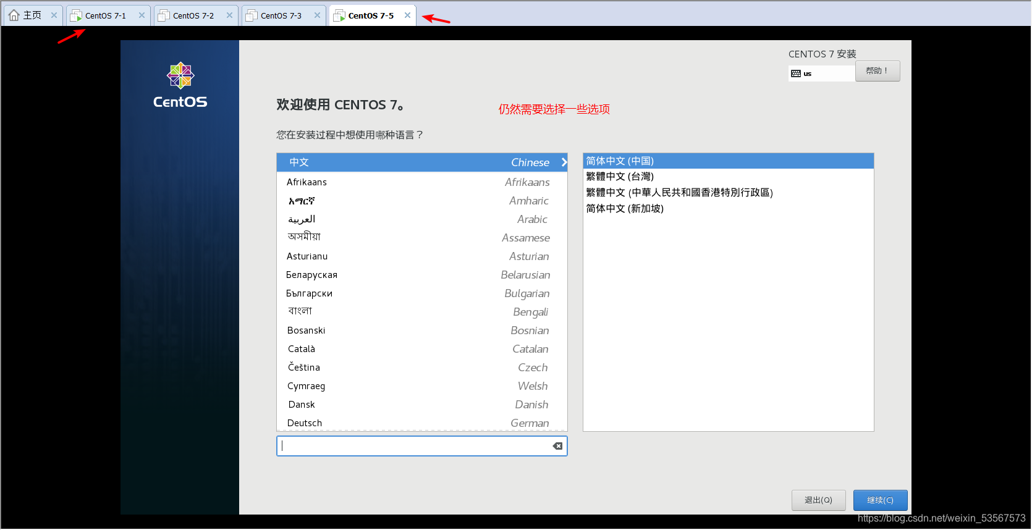Select 繁體中文 Hong Kong locale

[x=729, y=193]
